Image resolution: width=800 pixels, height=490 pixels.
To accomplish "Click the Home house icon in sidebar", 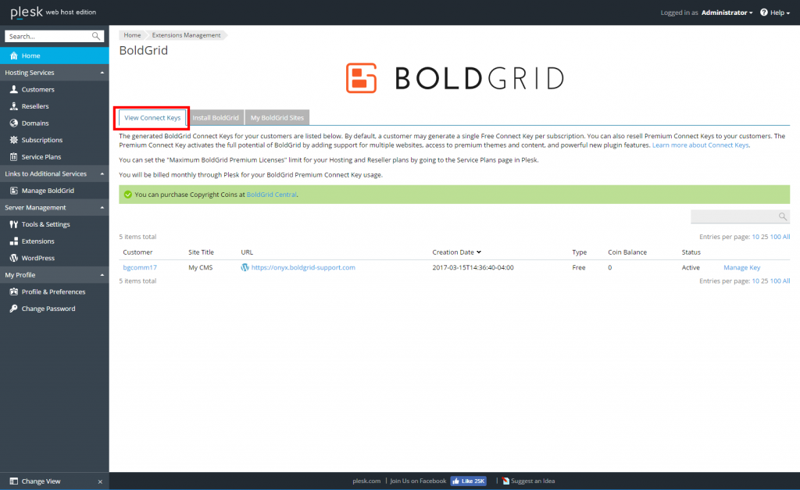I will (14, 55).
